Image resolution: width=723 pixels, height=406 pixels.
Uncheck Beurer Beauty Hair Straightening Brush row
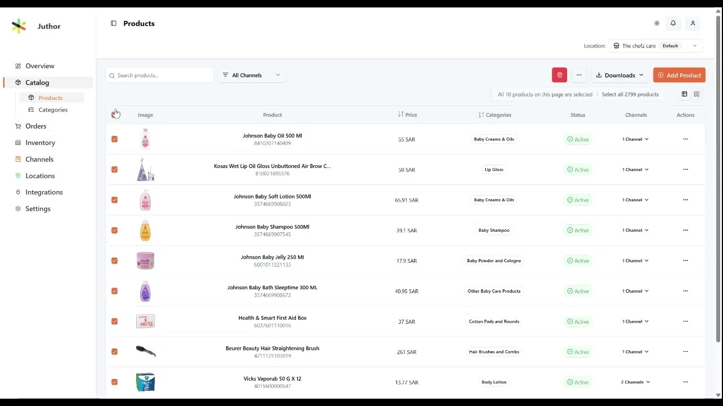(x=115, y=352)
